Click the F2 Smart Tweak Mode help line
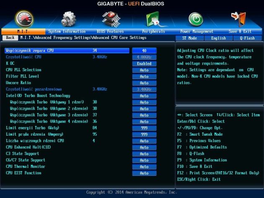Image resolution: width=264 pixels, height=198 pixels. click(x=200, y=134)
